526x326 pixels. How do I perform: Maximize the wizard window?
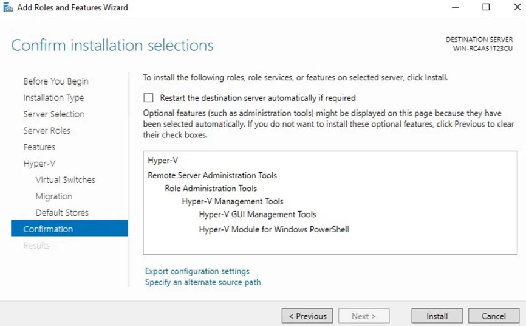tap(486, 7)
